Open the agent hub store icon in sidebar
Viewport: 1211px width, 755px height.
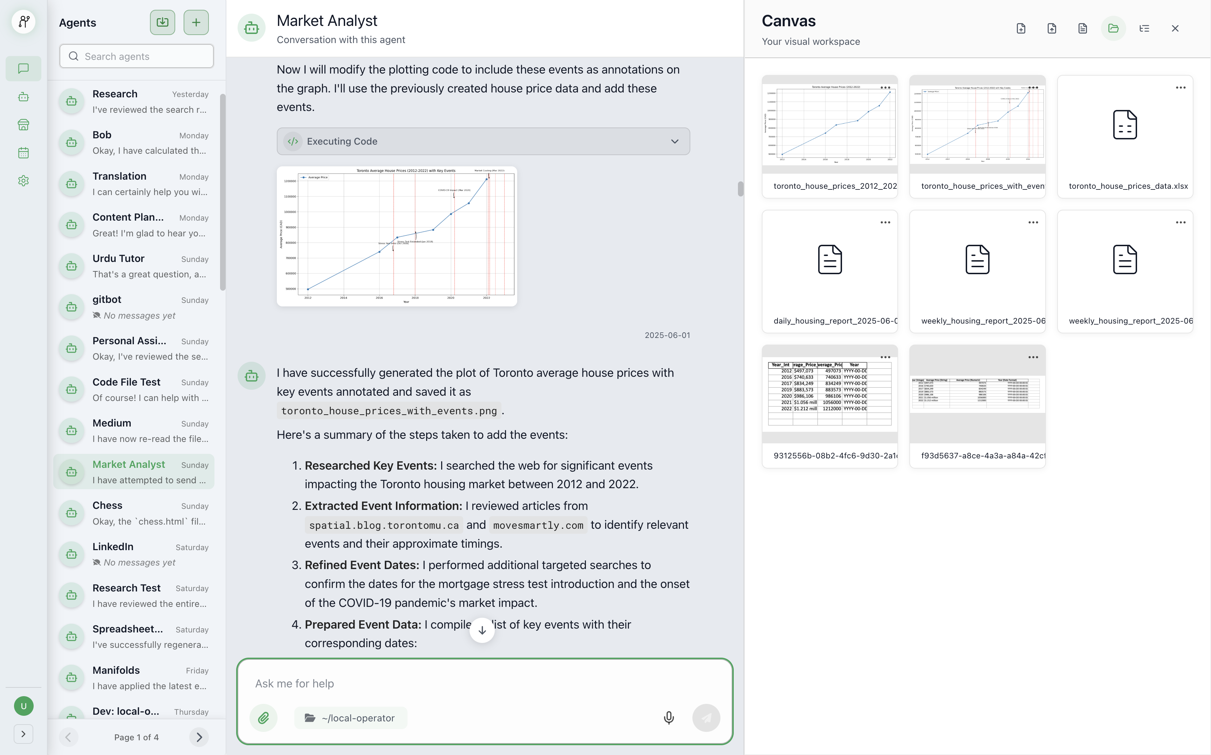click(23, 125)
